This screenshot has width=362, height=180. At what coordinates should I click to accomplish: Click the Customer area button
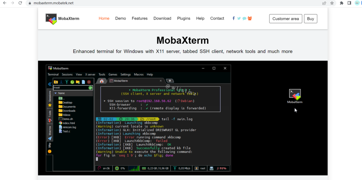(x=286, y=19)
